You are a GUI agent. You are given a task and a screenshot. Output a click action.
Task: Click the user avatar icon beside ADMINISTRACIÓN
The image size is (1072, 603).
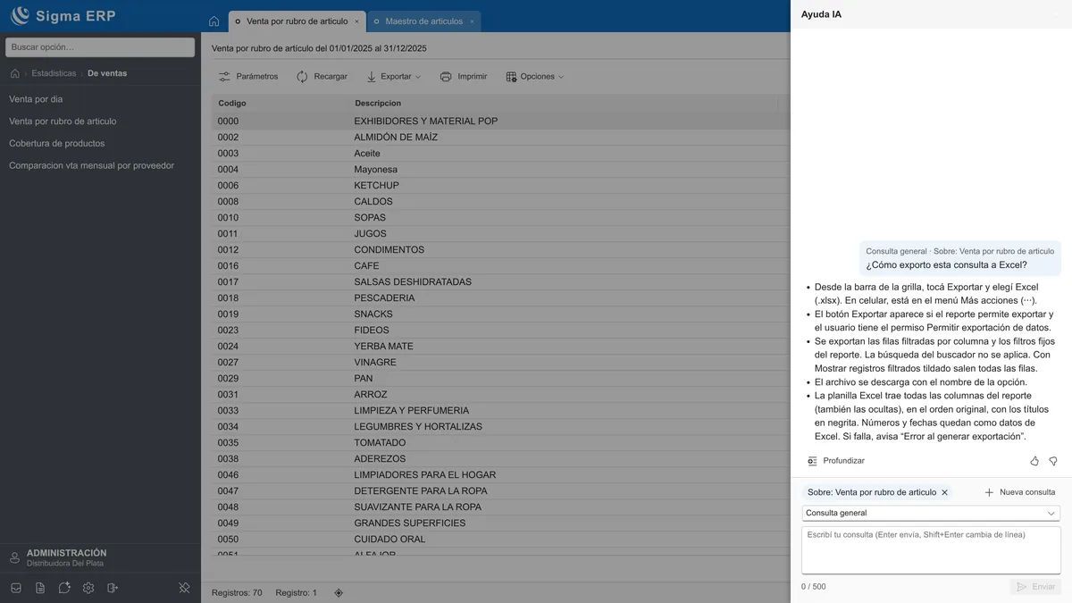click(x=14, y=558)
